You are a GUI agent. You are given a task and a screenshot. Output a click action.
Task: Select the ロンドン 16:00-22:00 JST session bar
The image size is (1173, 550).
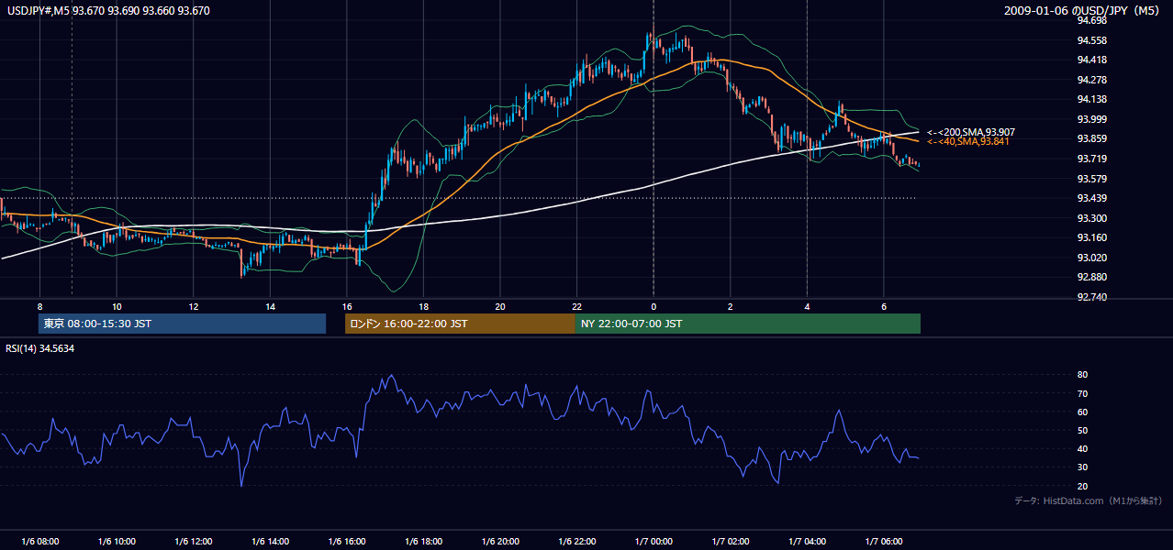coord(460,324)
